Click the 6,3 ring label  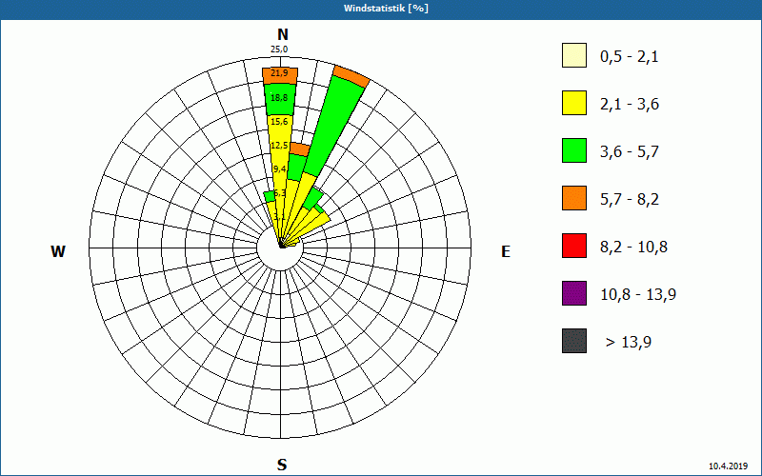[279, 193]
